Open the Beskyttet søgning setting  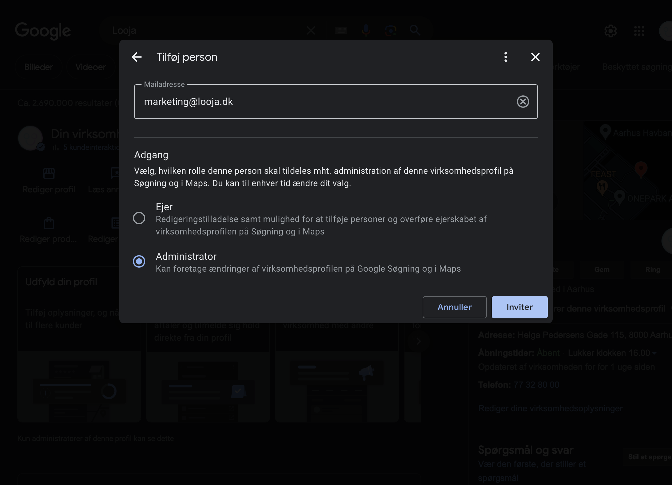tap(637, 67)
